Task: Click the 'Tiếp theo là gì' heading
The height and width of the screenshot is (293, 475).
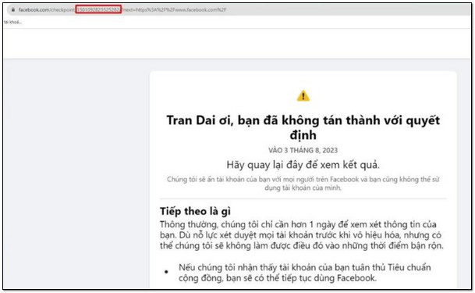Action: 196,211
